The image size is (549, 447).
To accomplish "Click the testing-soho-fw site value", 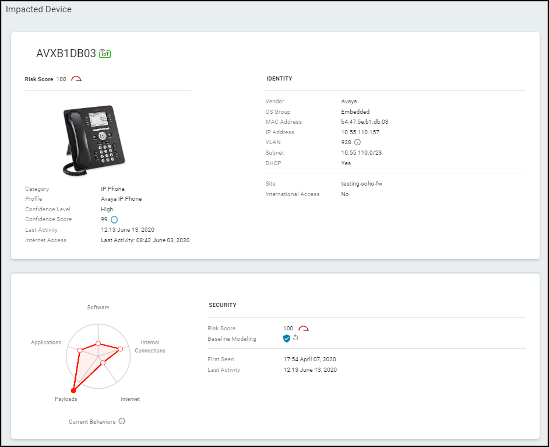I will [x=361, y=184].
